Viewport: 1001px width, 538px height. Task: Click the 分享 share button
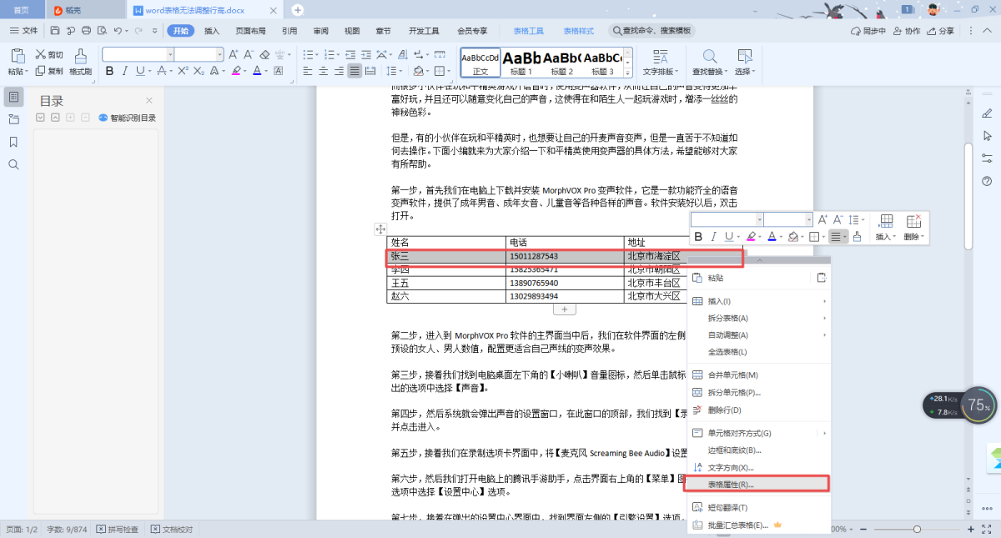tap(940, 31)
